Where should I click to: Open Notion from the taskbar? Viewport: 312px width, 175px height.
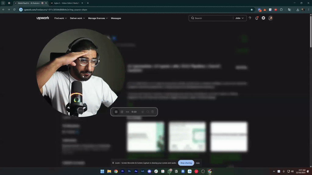(176, 171)
